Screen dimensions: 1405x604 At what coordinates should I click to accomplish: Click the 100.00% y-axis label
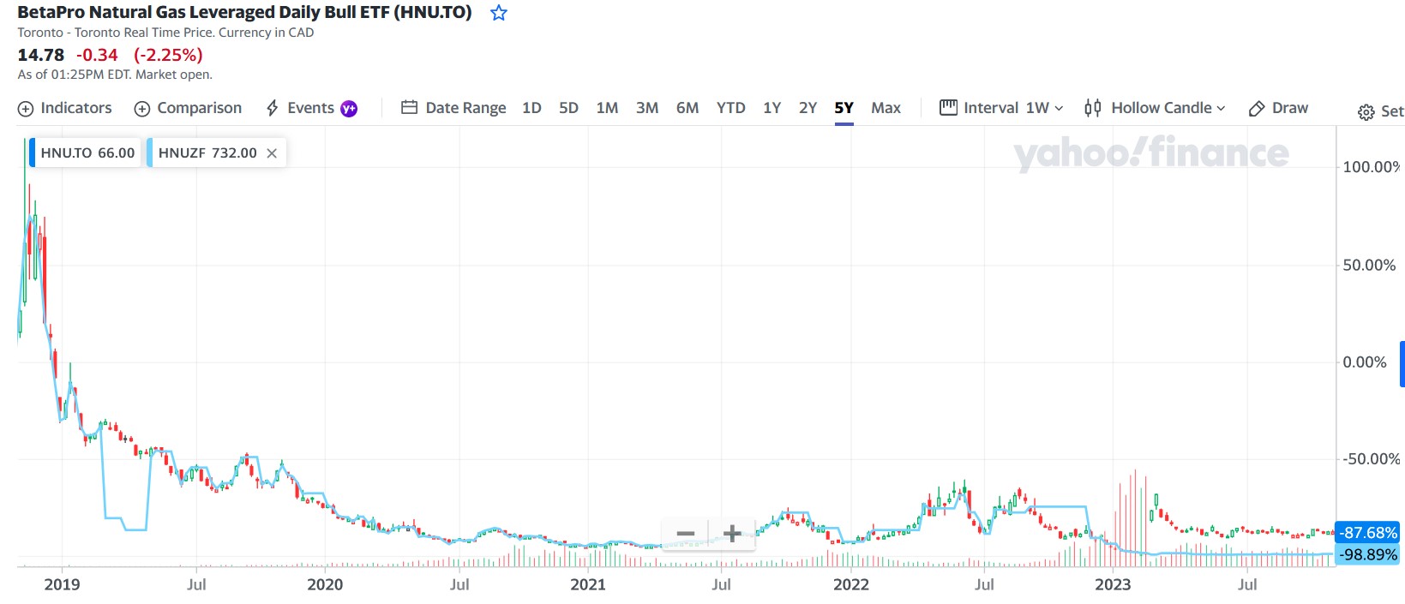1372,166
